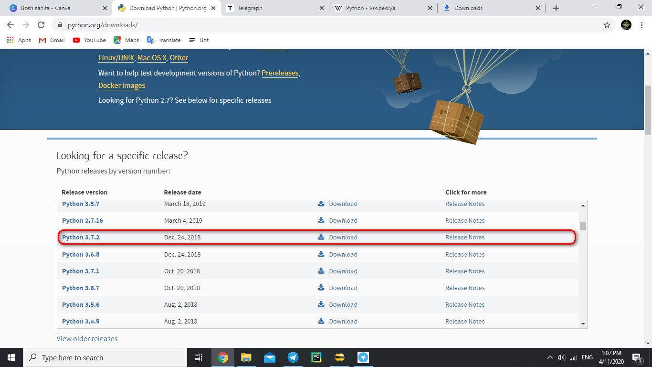652x367 pixels.
Task: Open the Bot bookmark
Action: [x=199, y=40]
